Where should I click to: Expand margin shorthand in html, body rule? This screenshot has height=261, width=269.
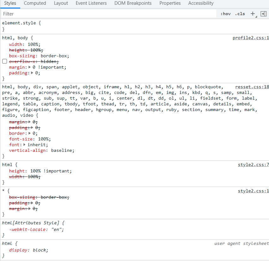click(29, 67)
